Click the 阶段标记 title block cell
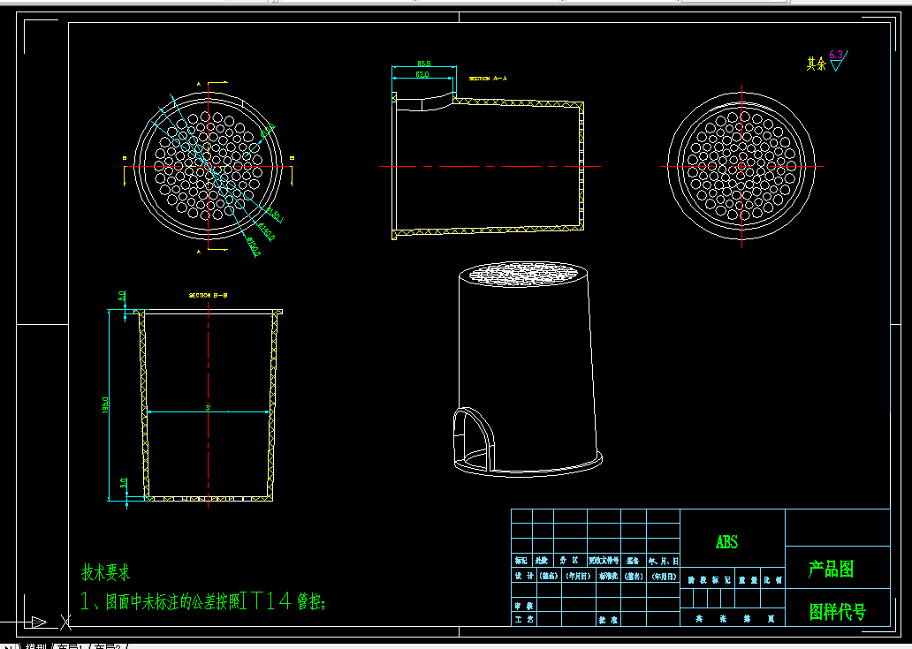This screenshot has width=912, height=649. coord(707,579)
